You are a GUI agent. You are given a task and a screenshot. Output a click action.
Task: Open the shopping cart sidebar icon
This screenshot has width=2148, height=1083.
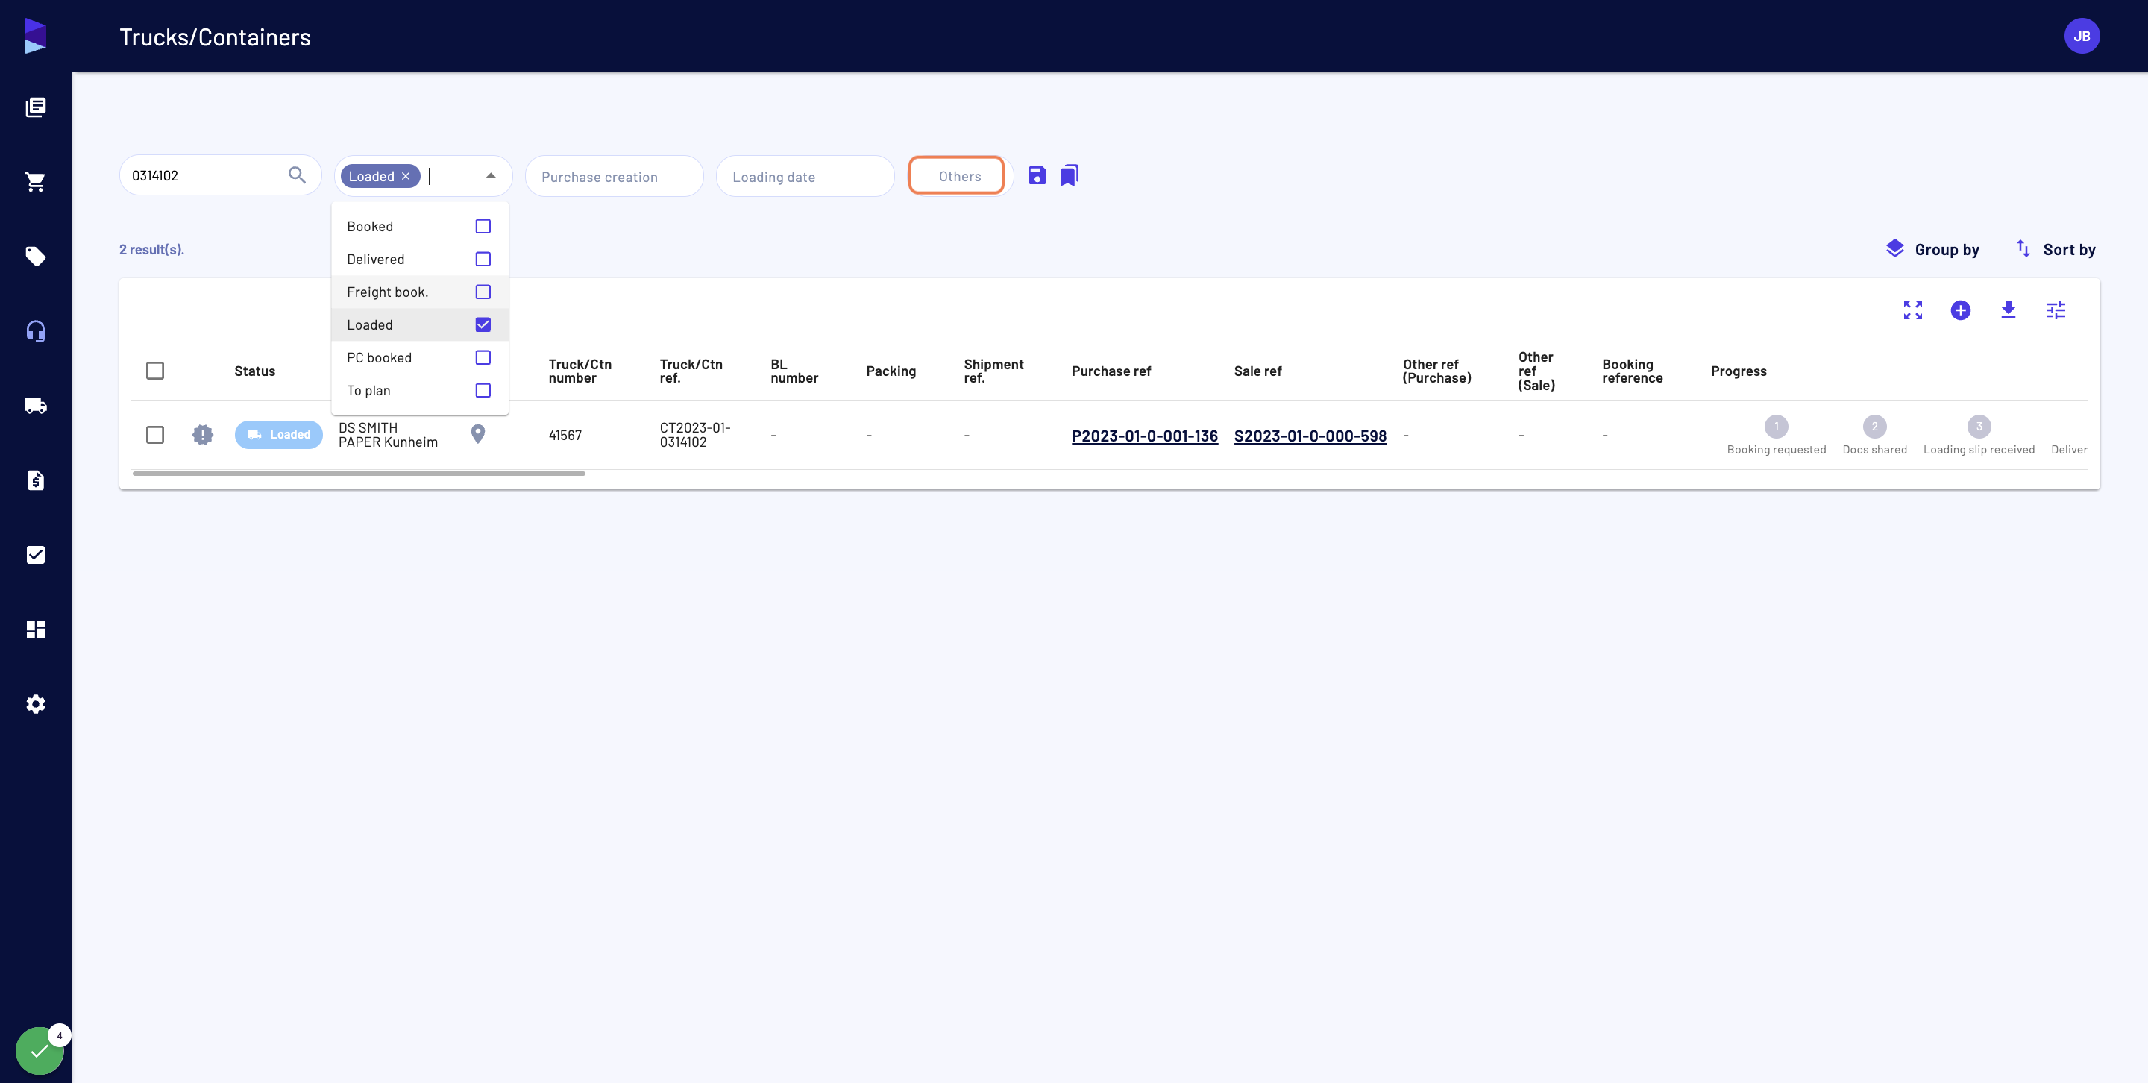35,181
